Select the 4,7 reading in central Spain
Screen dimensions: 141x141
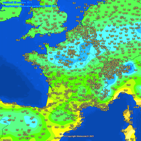coord(40,125)
